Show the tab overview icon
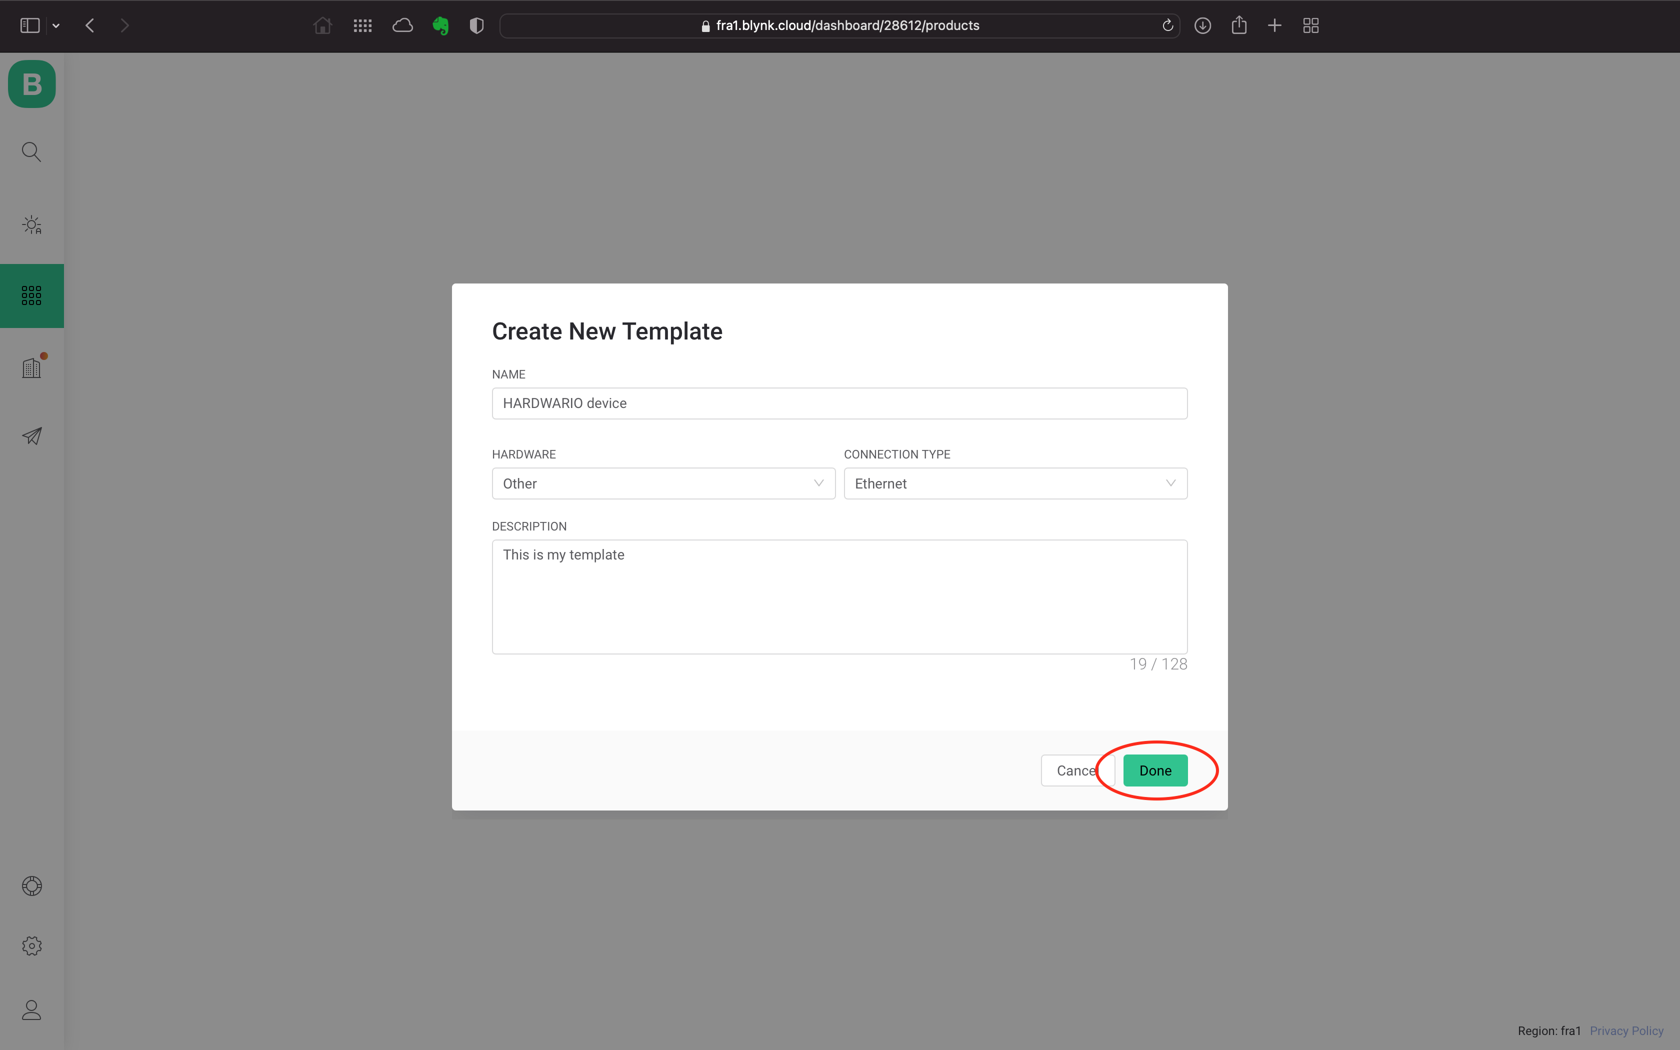Viewport: 1680px width, 1050px height. tap(1310, 25)
